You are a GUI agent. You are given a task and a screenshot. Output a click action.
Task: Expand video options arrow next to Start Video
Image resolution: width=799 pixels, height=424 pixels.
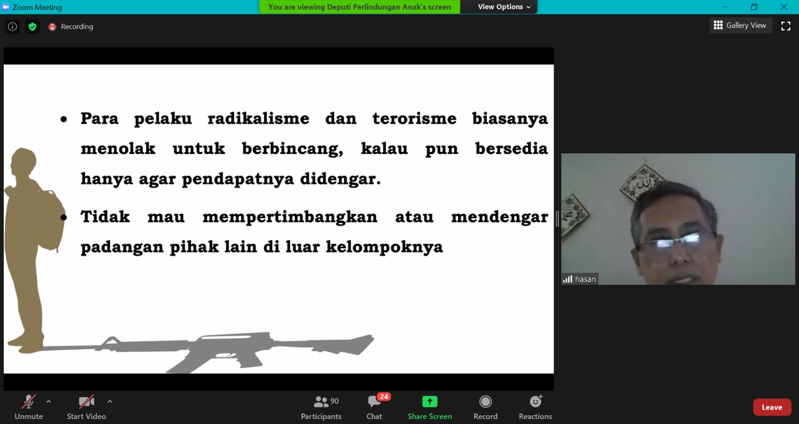pyautogui.click(x=110, y=402)
